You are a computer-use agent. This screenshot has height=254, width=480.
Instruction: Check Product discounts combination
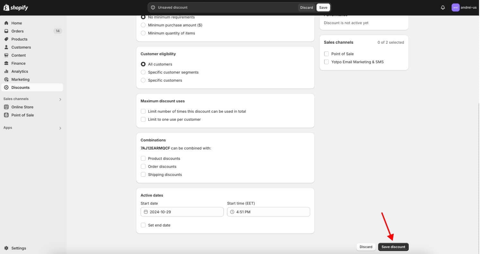coord(143,159)
